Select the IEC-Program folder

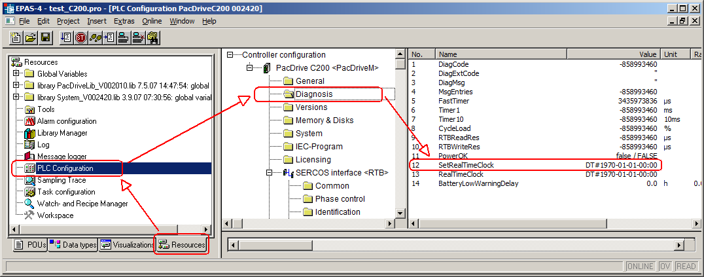pyautogui.click(x=319, y=147)
